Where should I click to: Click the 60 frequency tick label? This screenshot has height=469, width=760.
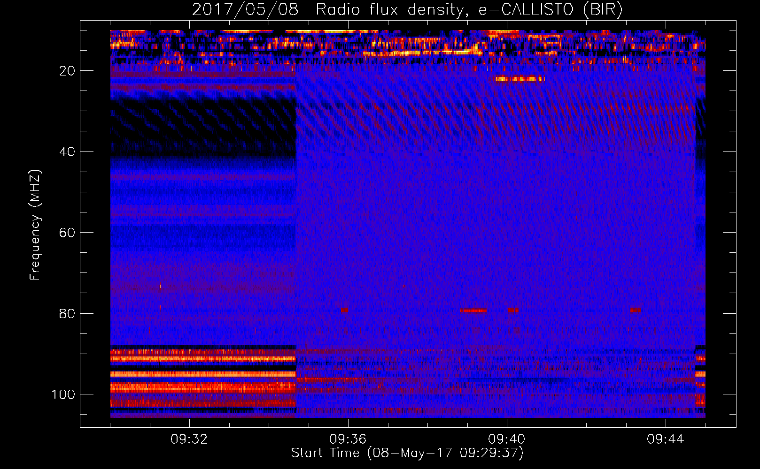tap(67, 233)
